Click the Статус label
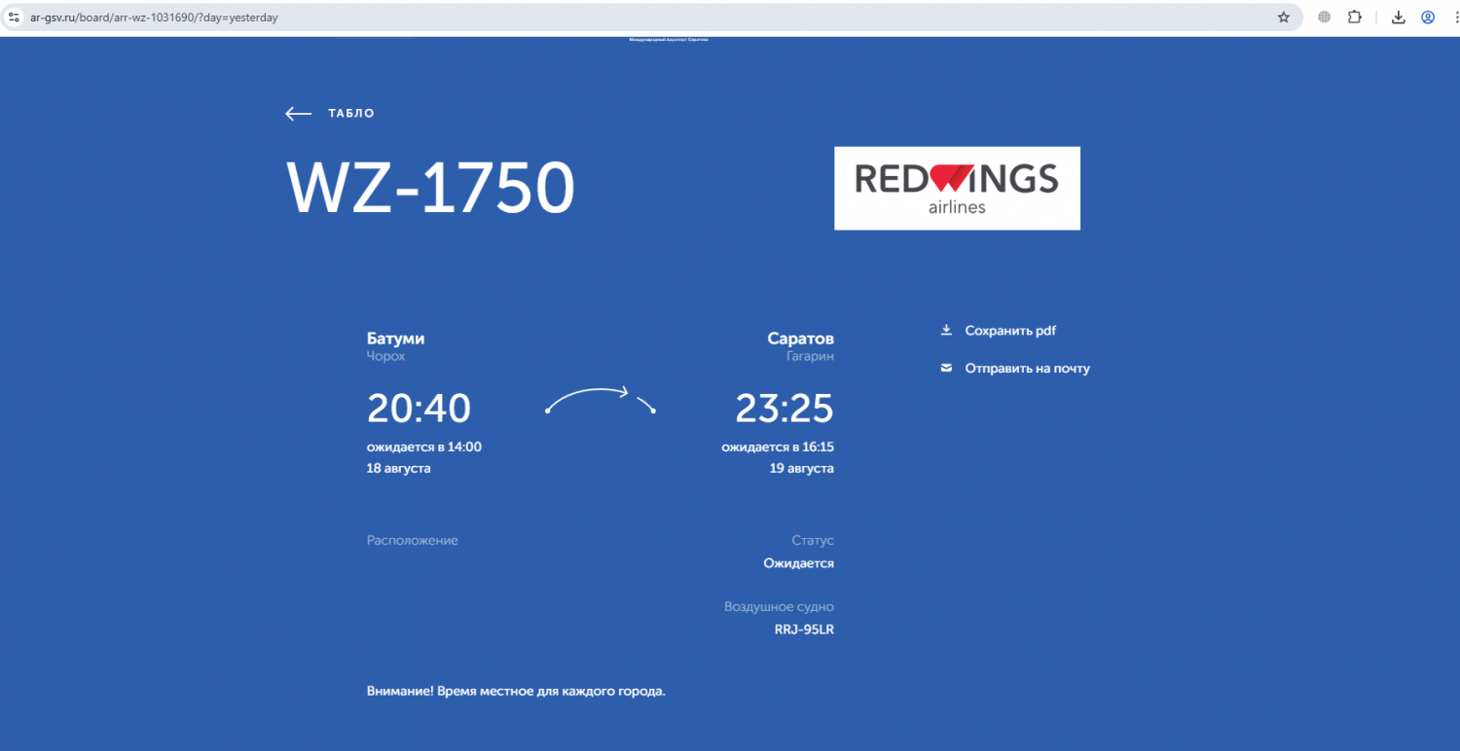This screenshot has height=751, width=1460. click(813, 540)
